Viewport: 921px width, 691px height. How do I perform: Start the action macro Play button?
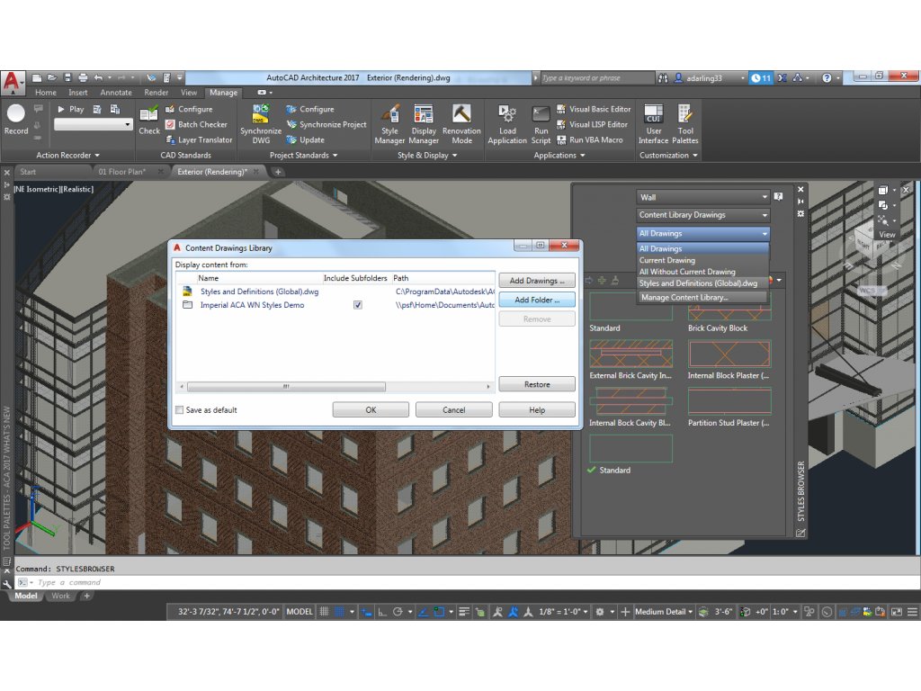[x=70, y=109]
